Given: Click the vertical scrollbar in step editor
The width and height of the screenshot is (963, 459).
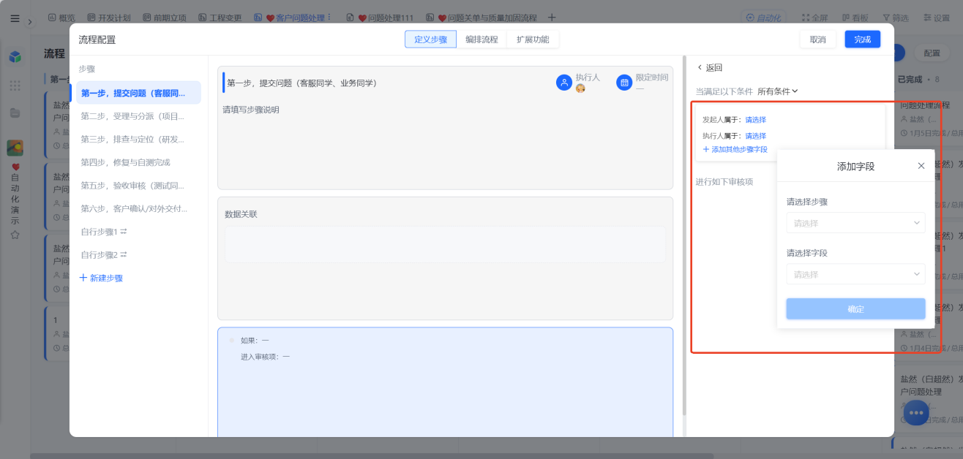Looking at the screenshot, I should (x=684, y=234).
